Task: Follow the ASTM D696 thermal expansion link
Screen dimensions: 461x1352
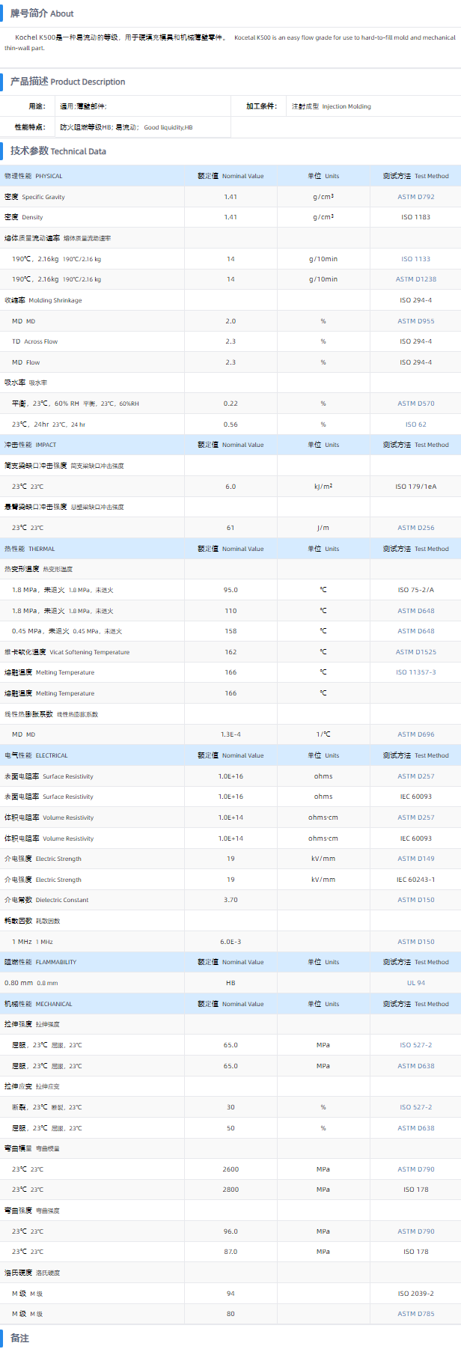Action: coord(415,734)
